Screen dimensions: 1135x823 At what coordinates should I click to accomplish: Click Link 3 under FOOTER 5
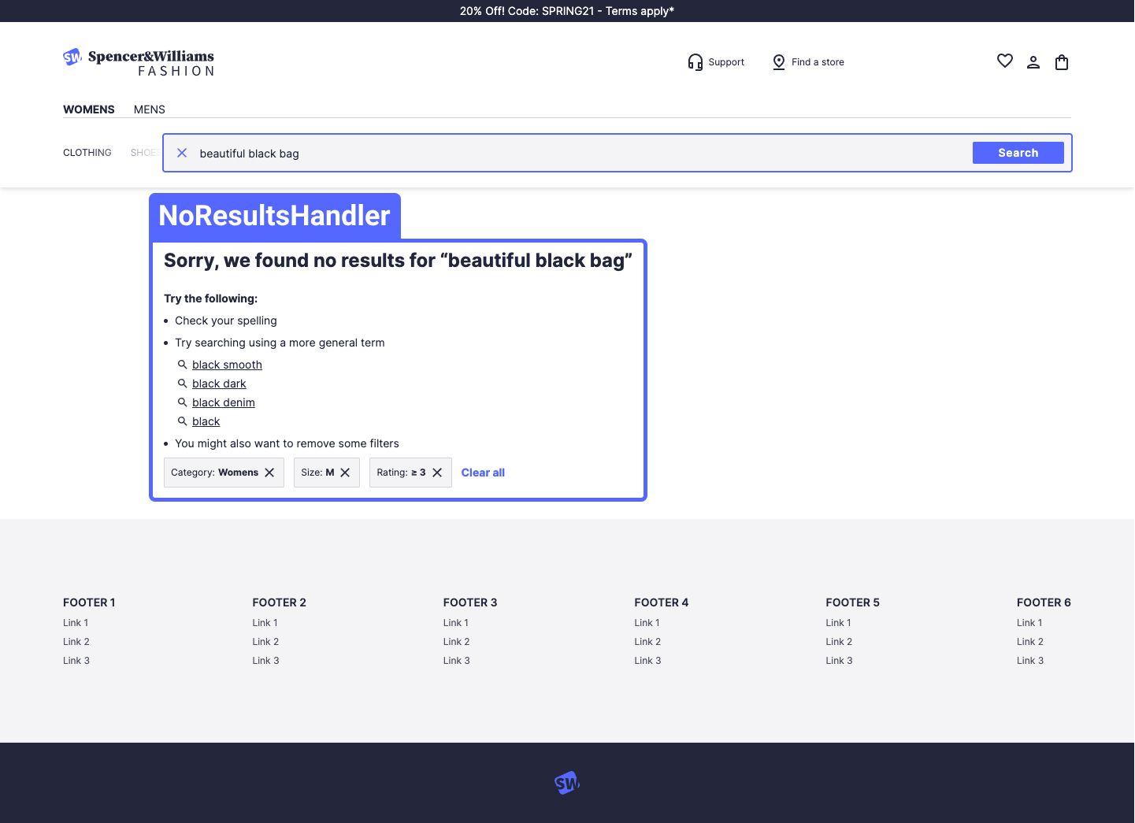(x=840, y=661)
